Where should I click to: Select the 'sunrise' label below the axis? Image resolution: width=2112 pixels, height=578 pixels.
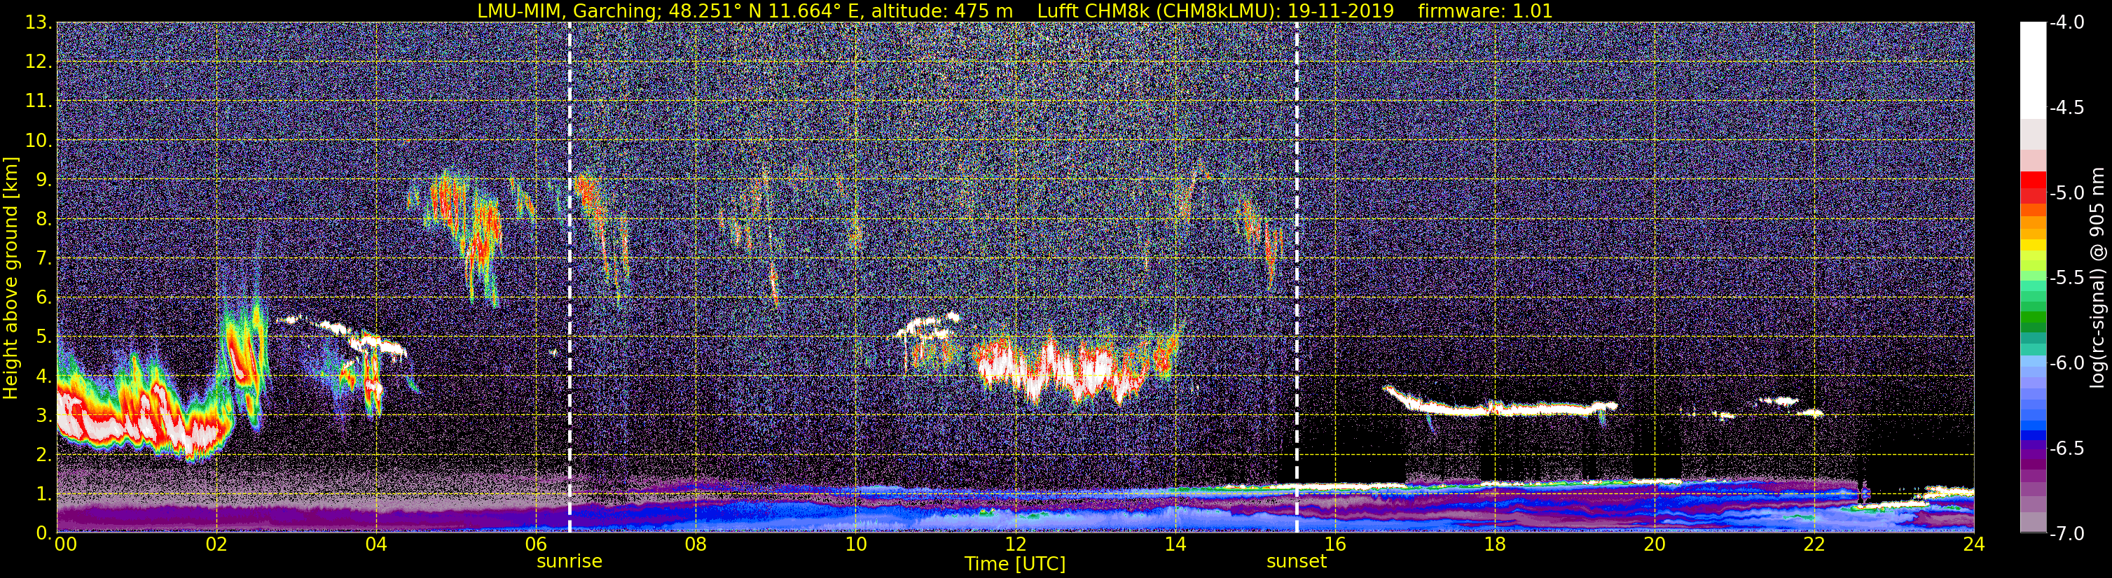tap(569, 562)
